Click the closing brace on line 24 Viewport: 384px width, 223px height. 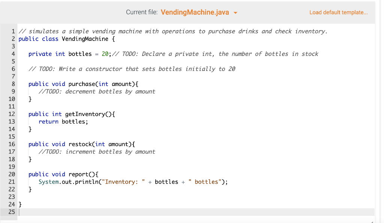click(x=20, y=204)
